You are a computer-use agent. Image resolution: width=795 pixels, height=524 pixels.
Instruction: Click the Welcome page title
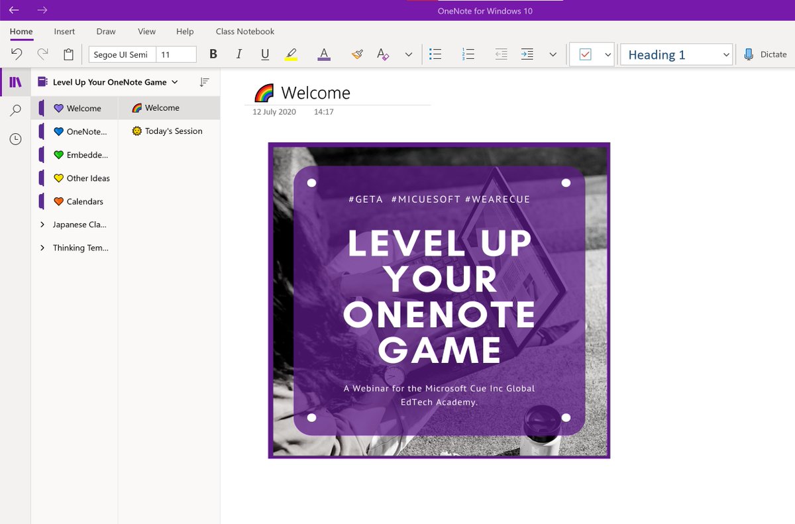pyautogui.click(x=315, y=93)
